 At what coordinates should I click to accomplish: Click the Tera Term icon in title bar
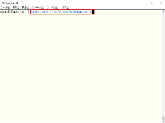pos(3,3)
